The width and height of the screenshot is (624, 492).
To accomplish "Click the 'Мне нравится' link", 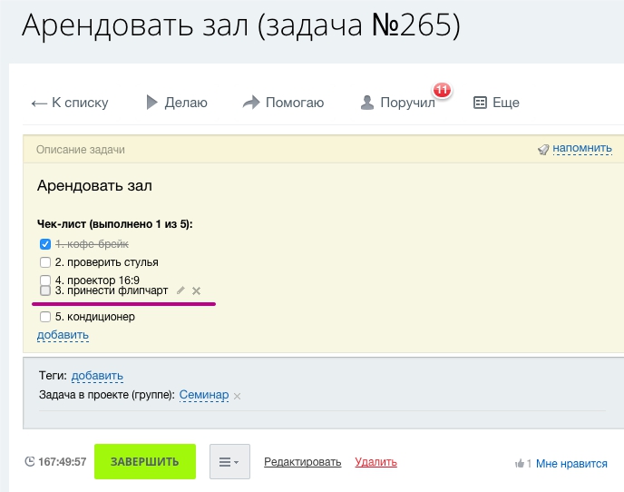I will coord(571,464).
